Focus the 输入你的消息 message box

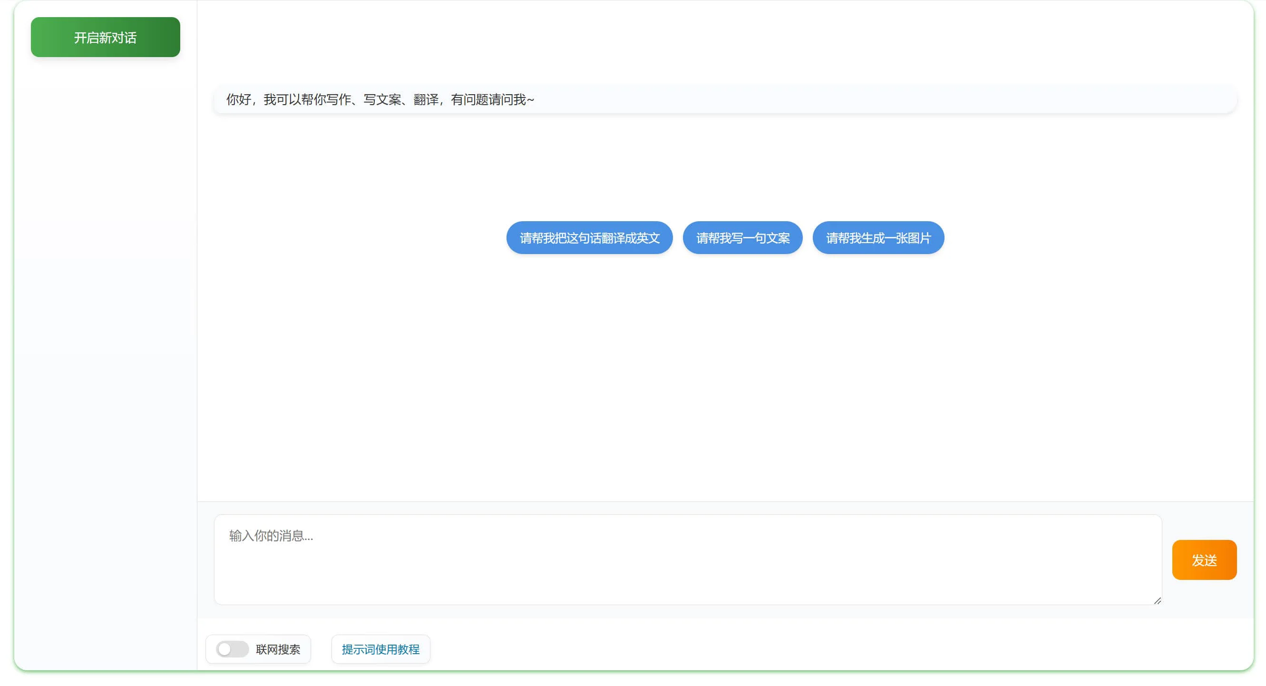pyautogui.click(x=688, y=559)
